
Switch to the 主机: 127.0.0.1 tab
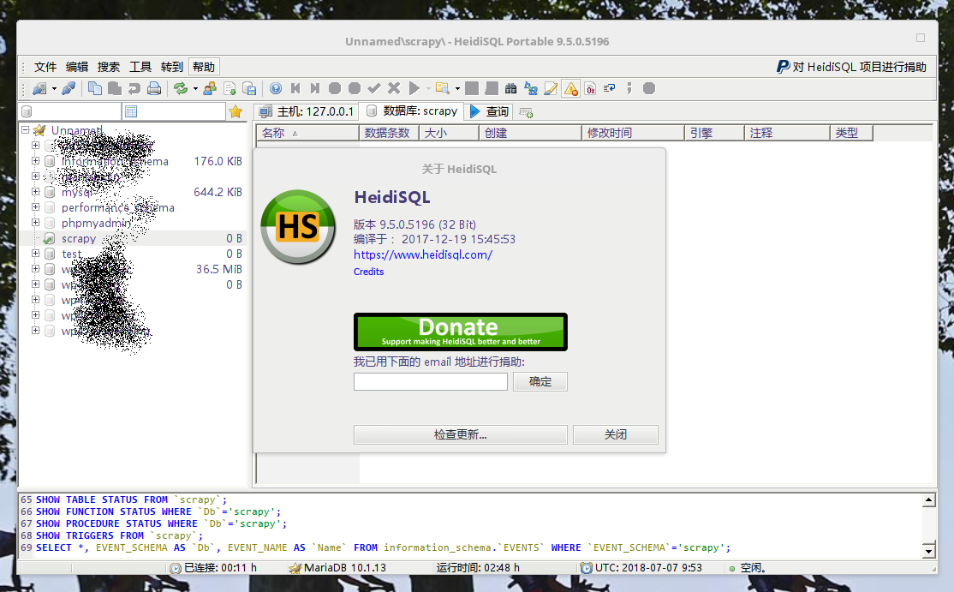[306, 111]
